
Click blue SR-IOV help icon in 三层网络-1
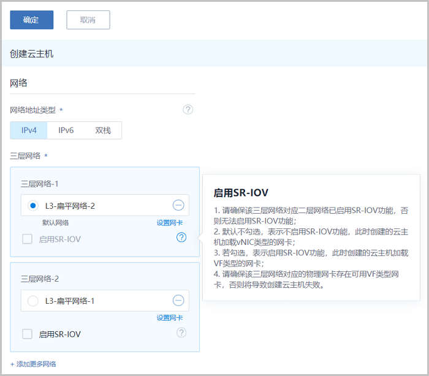[181, 238]
